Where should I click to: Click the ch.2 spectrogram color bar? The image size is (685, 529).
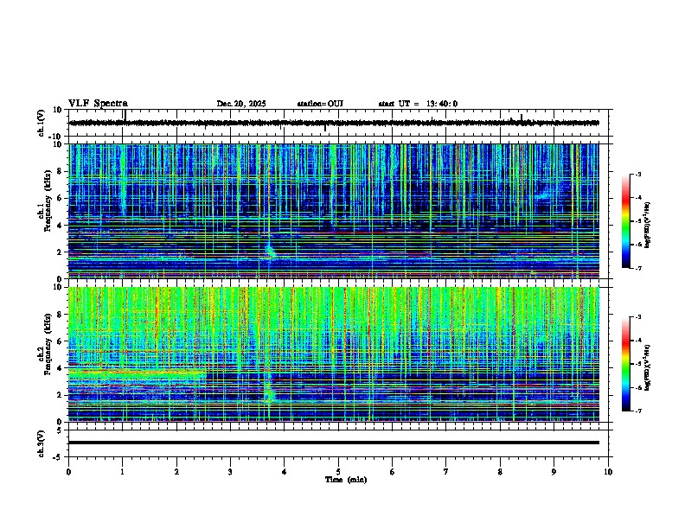626,364
